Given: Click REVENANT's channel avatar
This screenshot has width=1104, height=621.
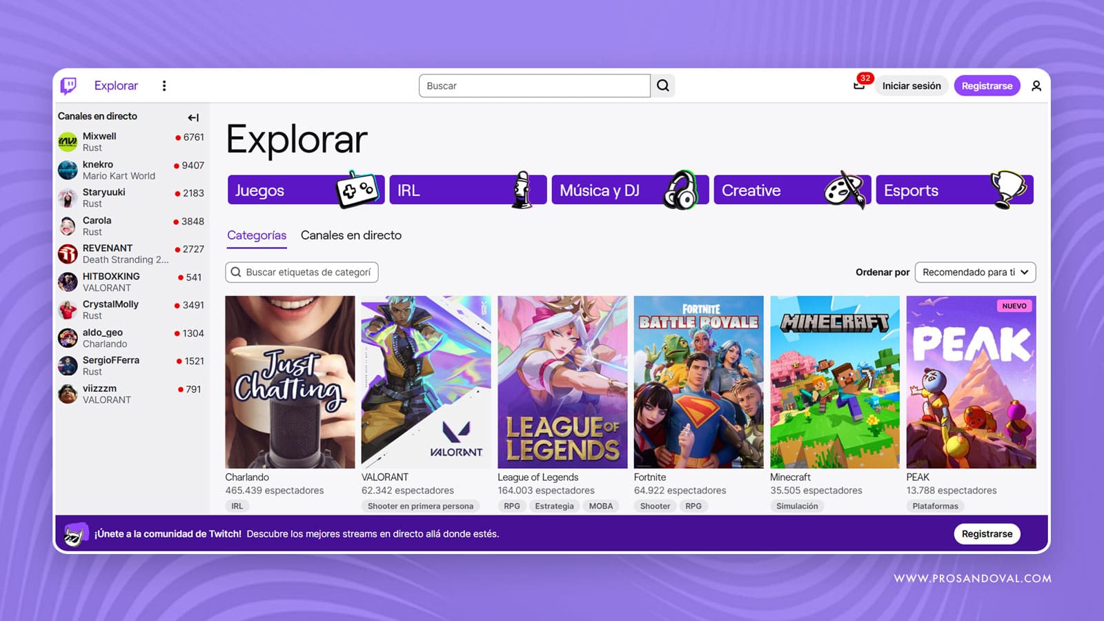Looking at the screenshot, I should click(x=68, y=254).
